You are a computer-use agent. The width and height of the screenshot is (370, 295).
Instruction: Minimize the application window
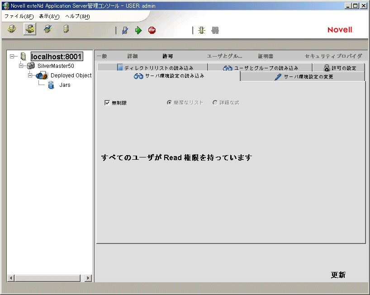348,6
